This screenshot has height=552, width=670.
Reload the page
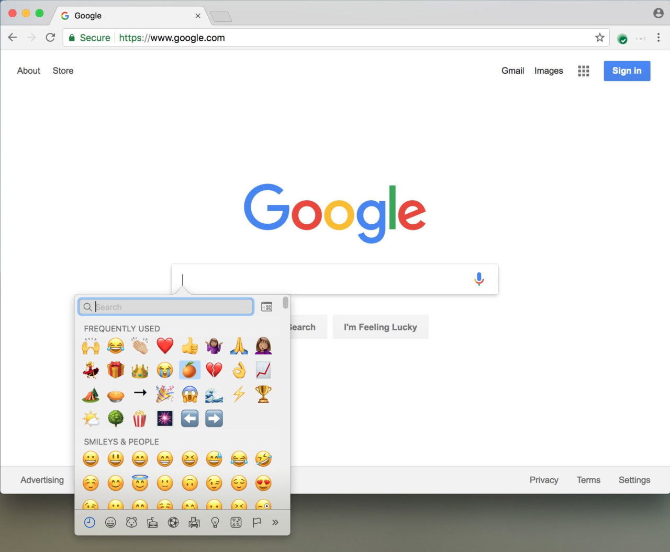pyautogui.click(x=50, y=38)
